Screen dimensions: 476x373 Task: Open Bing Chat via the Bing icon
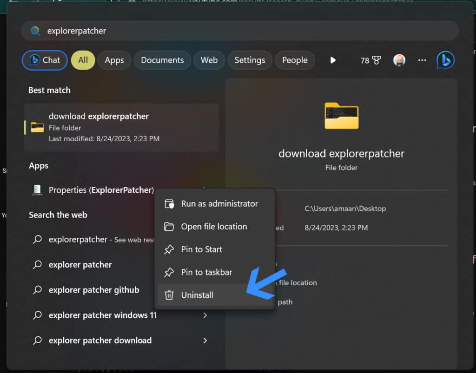pos(445,60)
